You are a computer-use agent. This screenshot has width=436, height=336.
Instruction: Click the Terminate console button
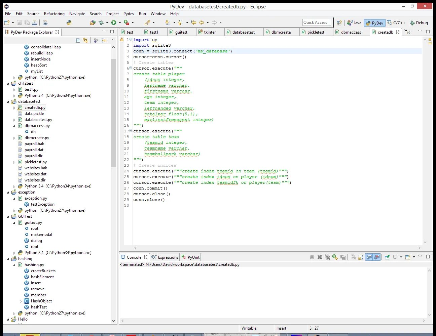tap(312, 257)
